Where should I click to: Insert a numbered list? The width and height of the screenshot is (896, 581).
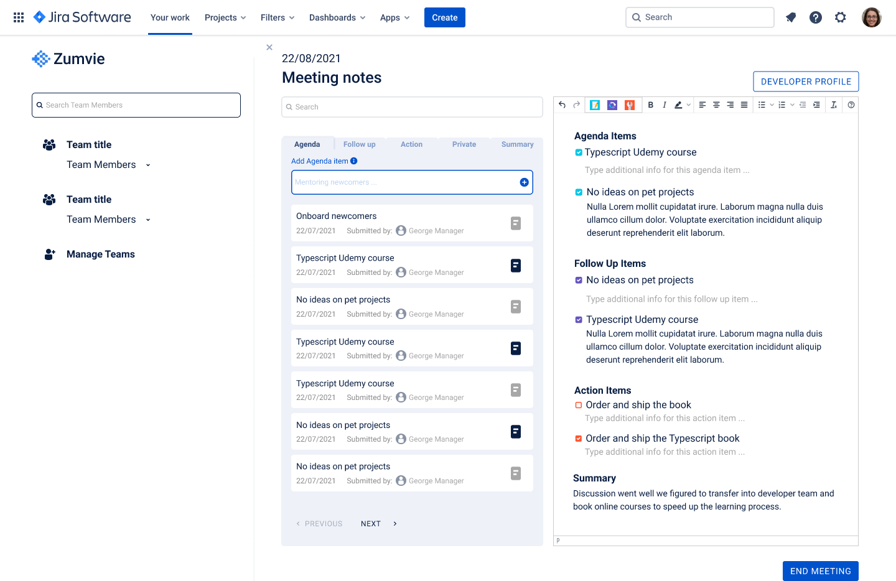pyautogui.click(x=782, y=105)
